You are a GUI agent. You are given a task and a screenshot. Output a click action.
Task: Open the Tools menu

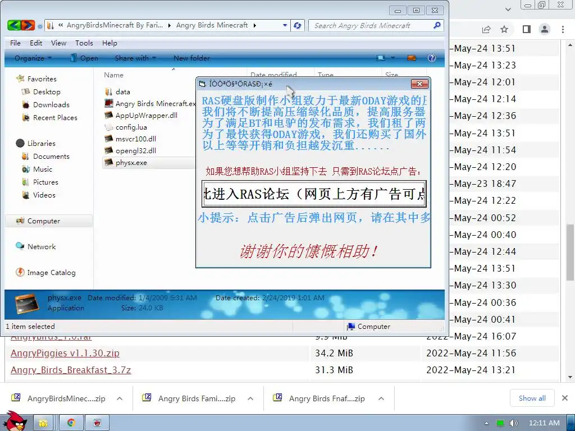point(84,43)
